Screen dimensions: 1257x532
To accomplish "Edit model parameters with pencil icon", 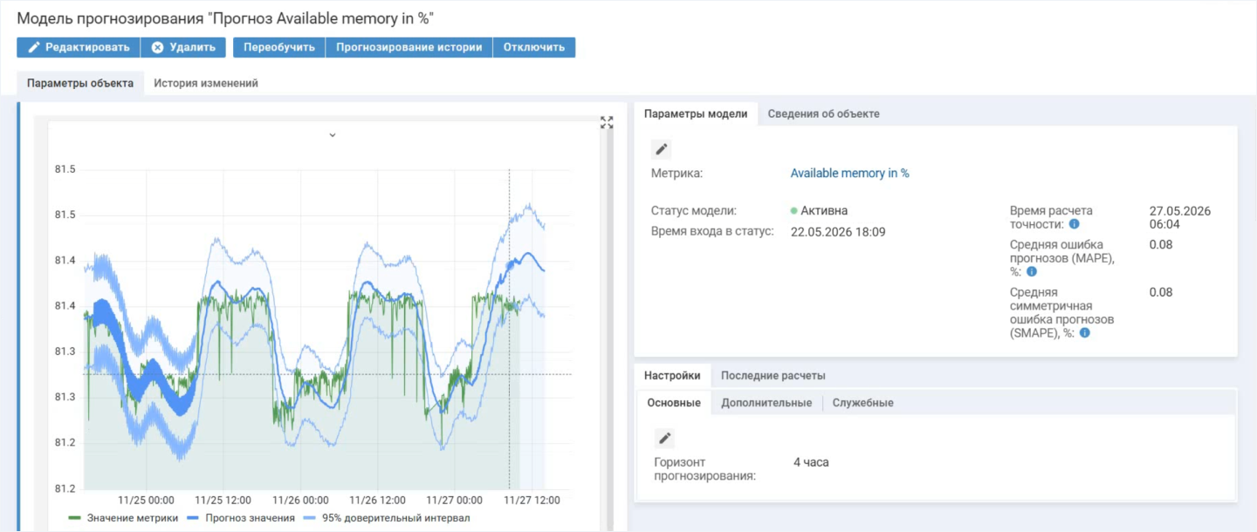I will pos(662,149).
